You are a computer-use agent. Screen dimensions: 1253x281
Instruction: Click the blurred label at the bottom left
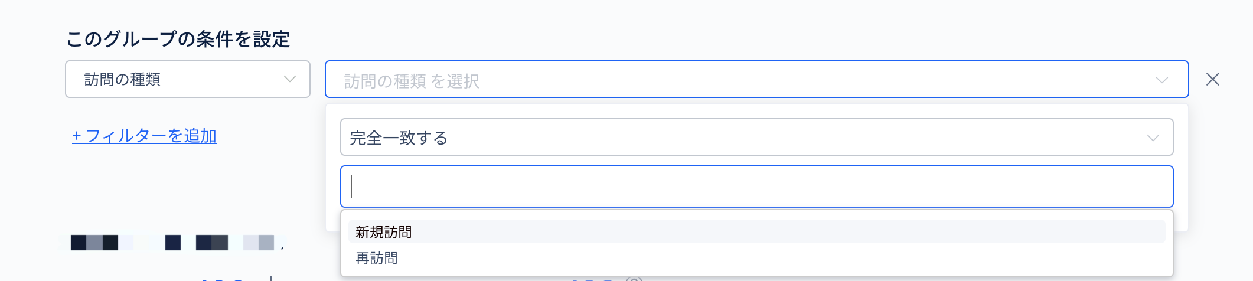coord(172,243)
